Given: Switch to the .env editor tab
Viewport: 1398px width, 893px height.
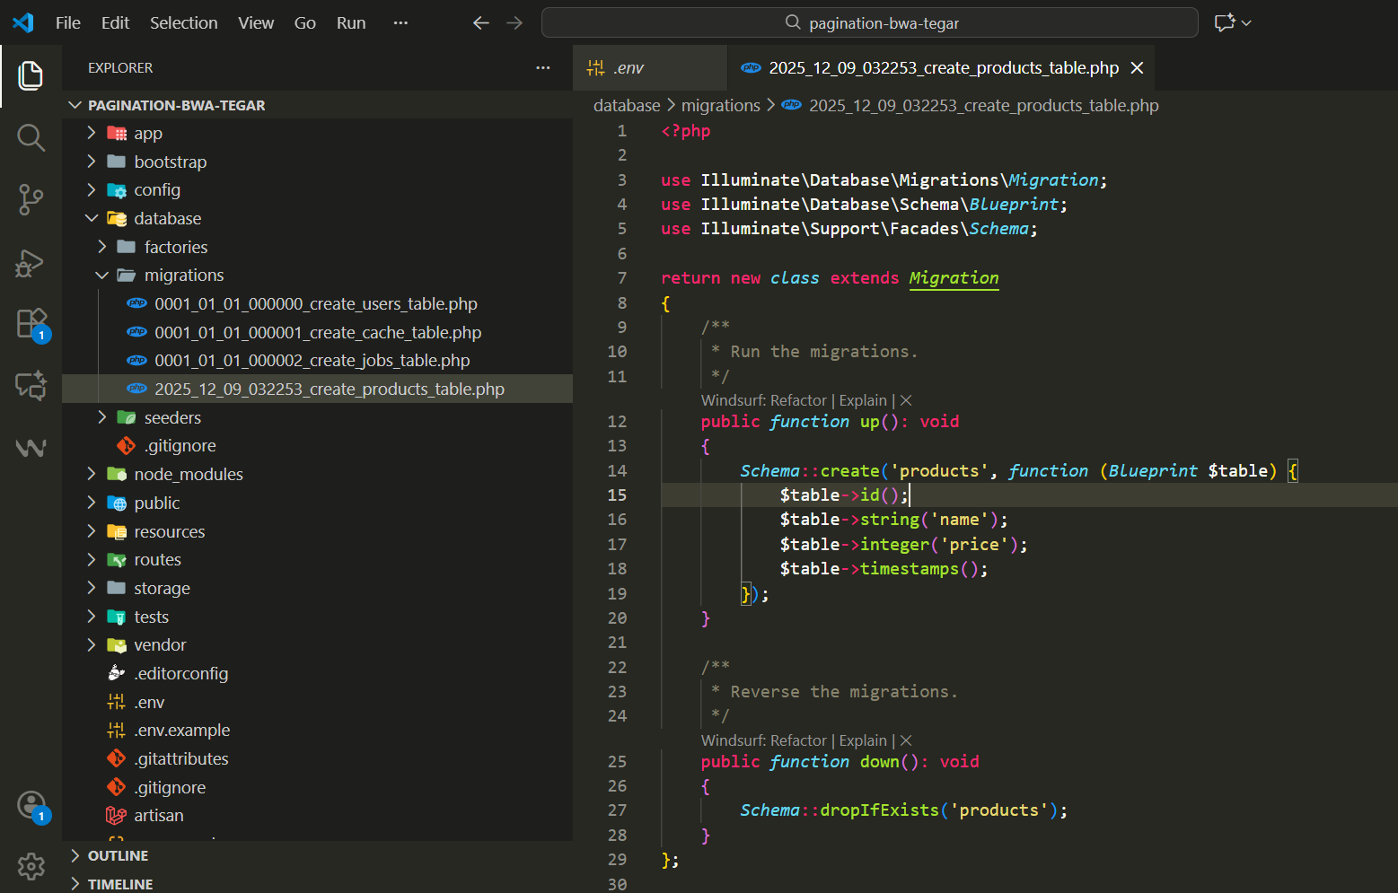Looking at the screenshot, I should [629, 68].
